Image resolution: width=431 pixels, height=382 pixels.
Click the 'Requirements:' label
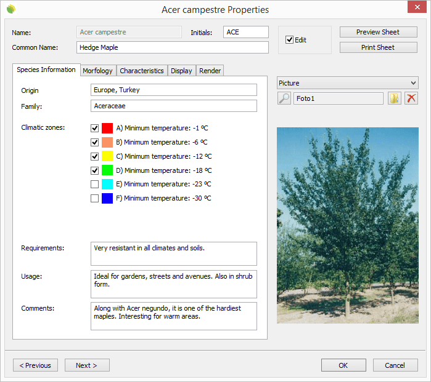[43, 248]
